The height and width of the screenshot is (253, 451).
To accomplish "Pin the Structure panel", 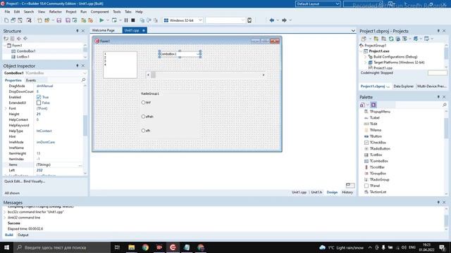I will 77,31.
